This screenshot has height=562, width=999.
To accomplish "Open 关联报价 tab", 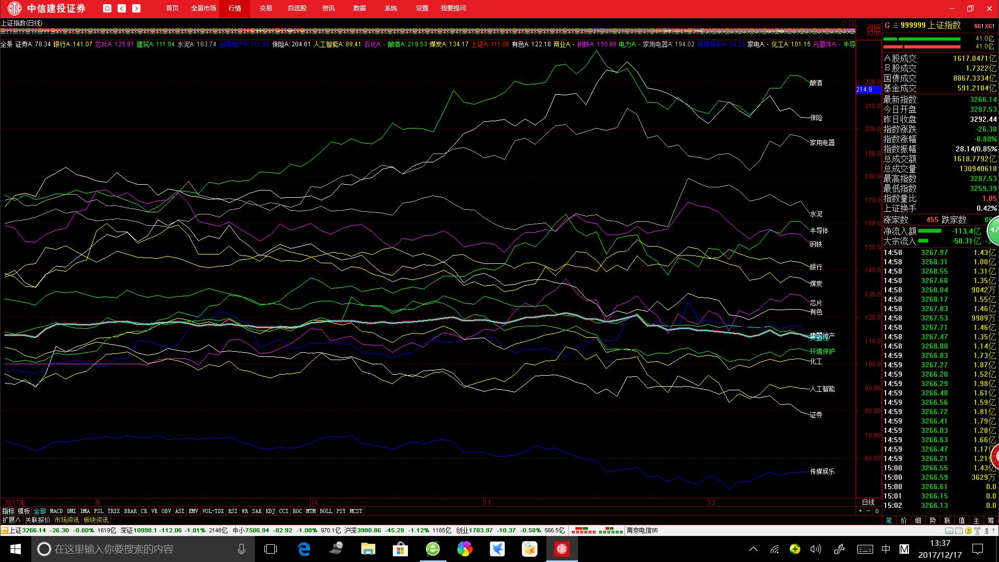I will [38, 520].
